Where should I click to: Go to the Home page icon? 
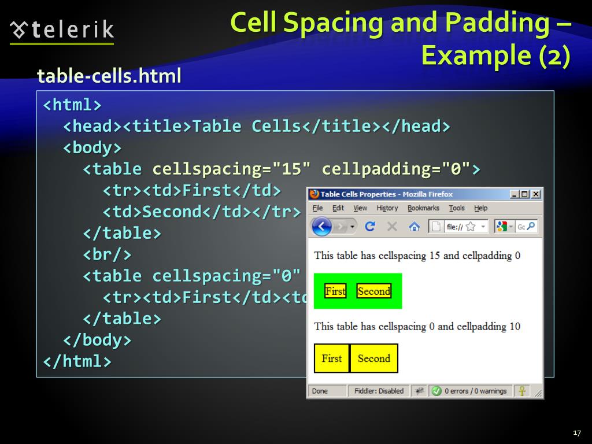[414, 227]
